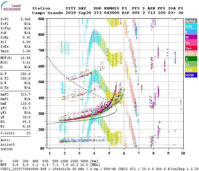Click the Lowell Digisonde logo
199x171 pixels.
pyautogui.click(x=11, y=6)
